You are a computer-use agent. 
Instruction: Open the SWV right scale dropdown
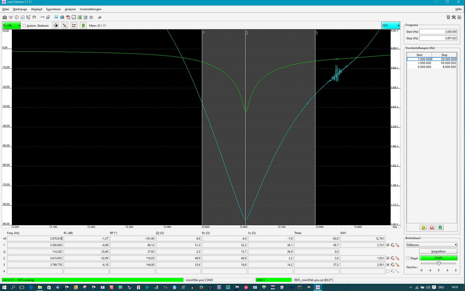[391, 26]
